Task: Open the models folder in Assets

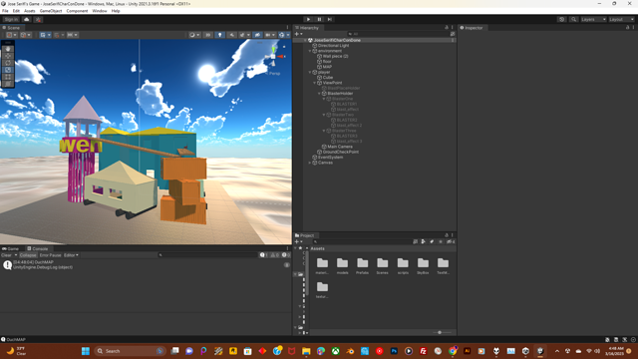Action: coord(342,265)
